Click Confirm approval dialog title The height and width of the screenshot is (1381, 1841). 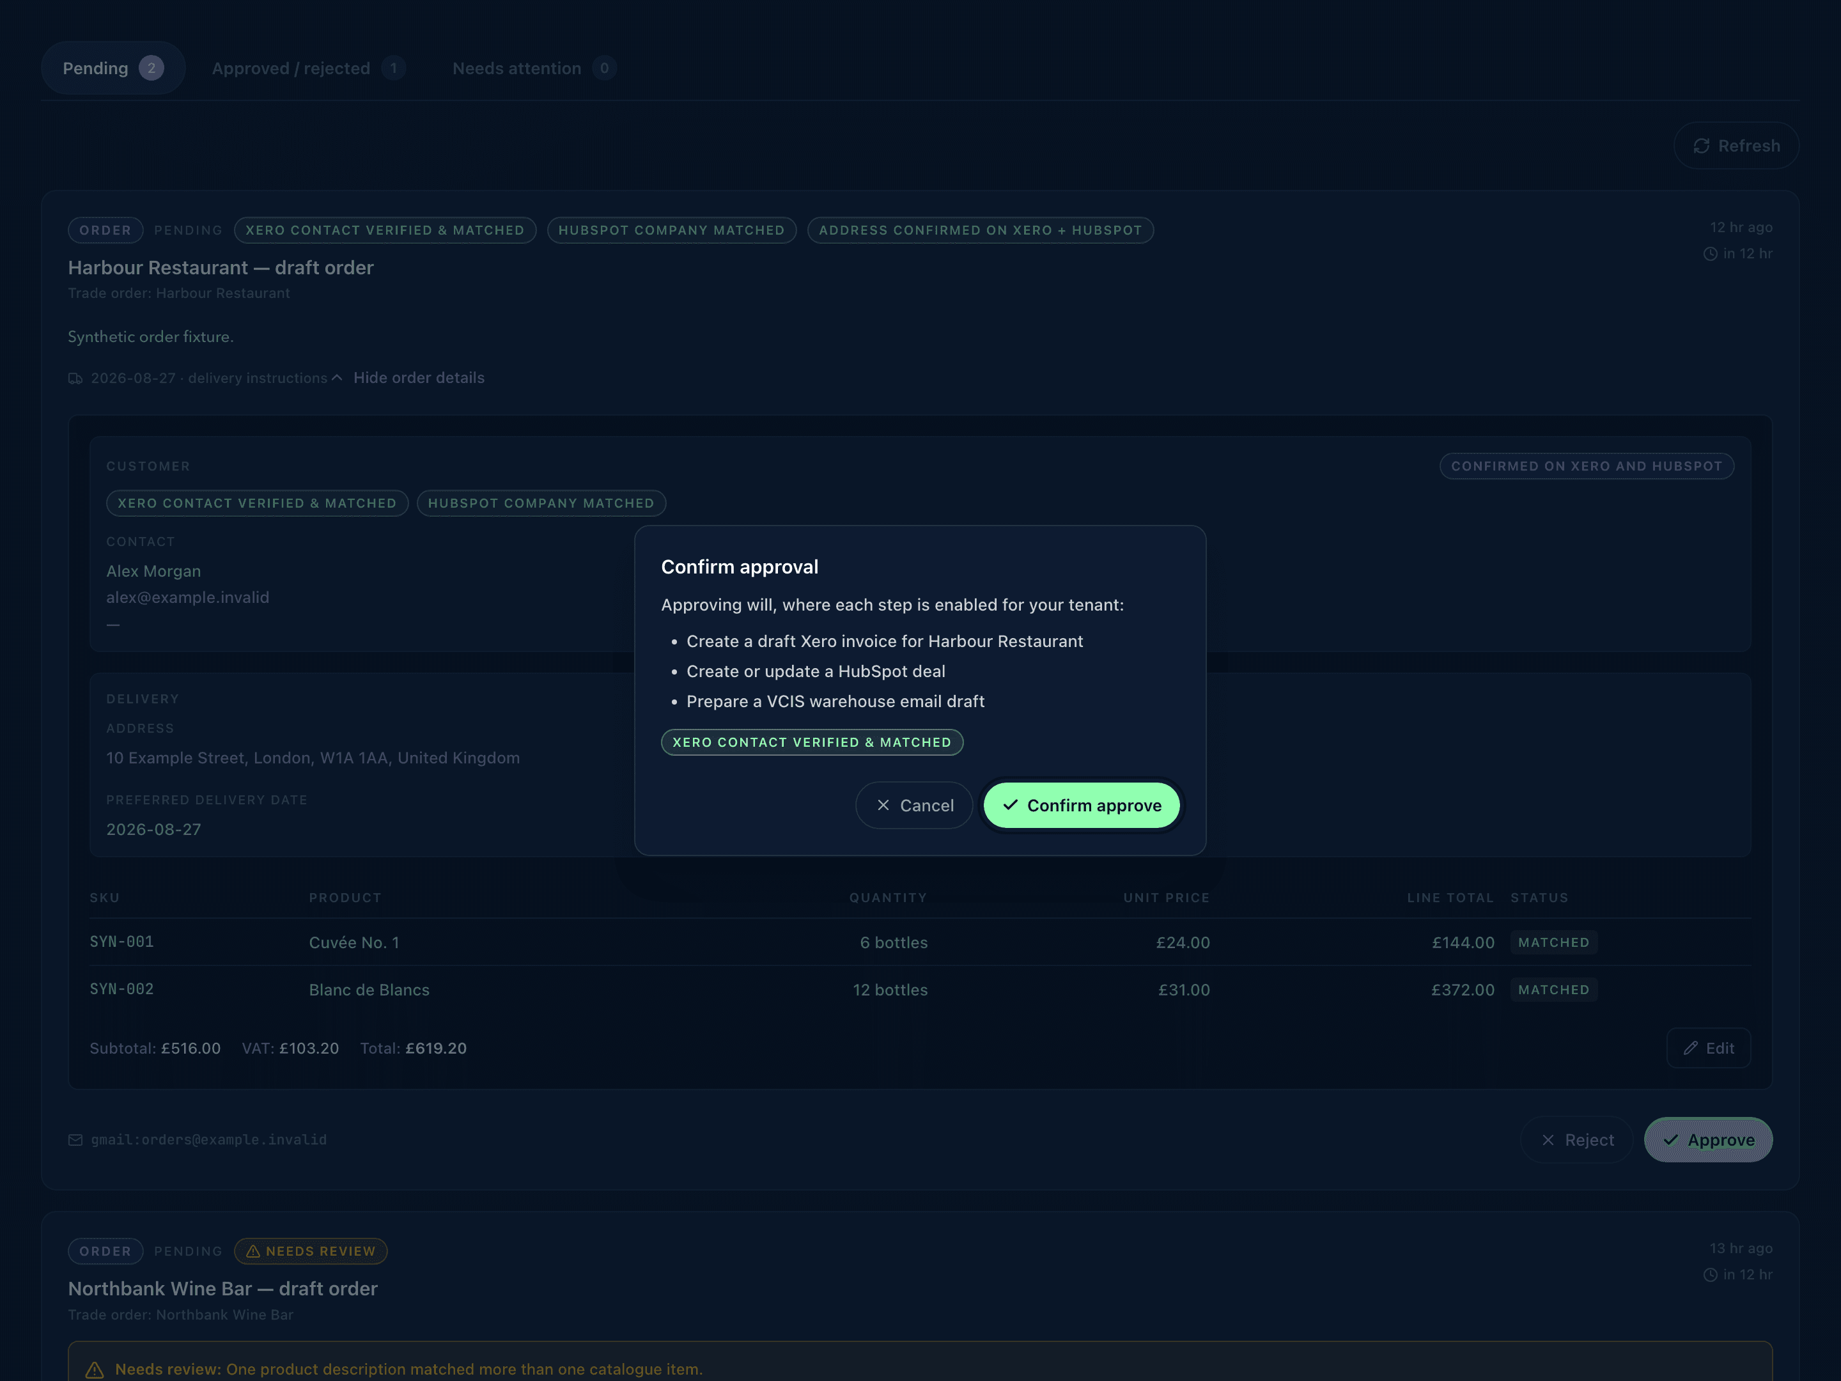[739, 567]
